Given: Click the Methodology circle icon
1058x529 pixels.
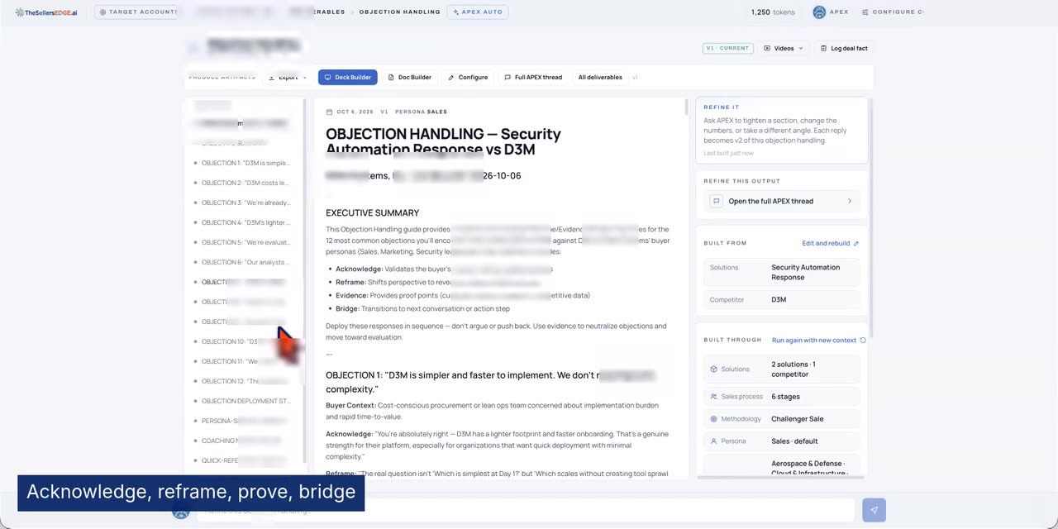Looking at the screenshot, I should pyautogui.click(x=714, y=419).
